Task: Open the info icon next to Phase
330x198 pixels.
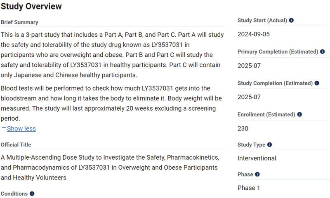Action: point(257,175)
